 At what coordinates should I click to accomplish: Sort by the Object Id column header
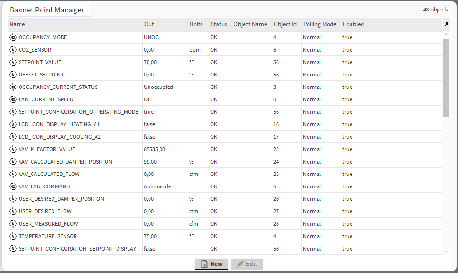coord(285,24)
